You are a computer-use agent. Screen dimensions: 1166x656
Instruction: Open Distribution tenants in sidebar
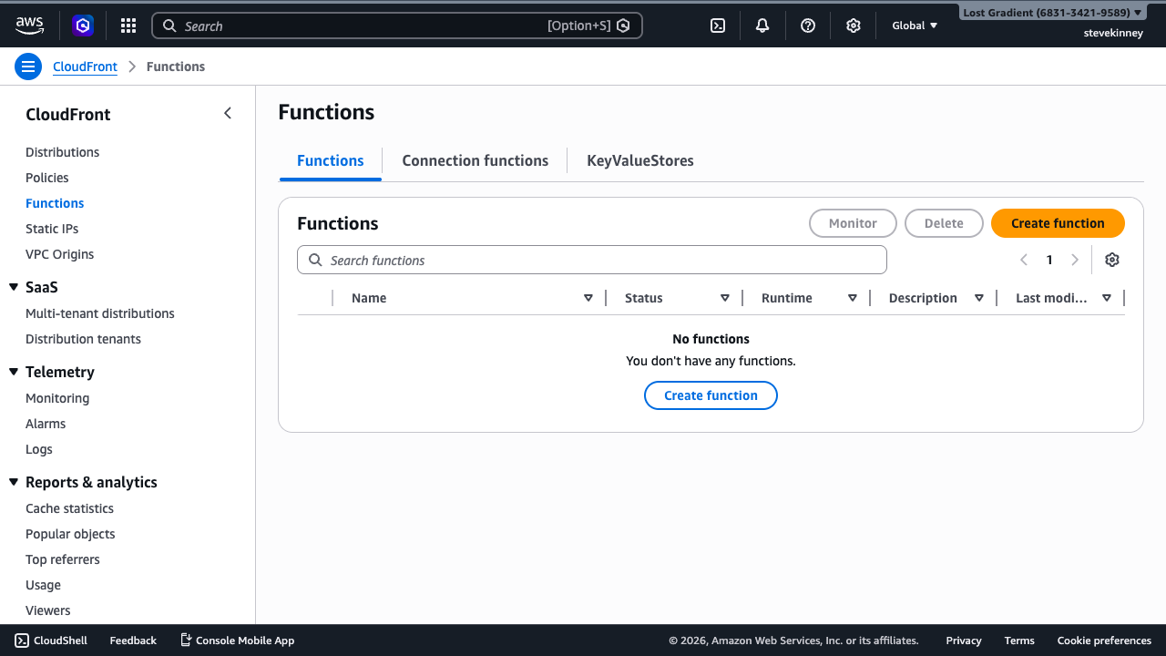tap(83, 339)
